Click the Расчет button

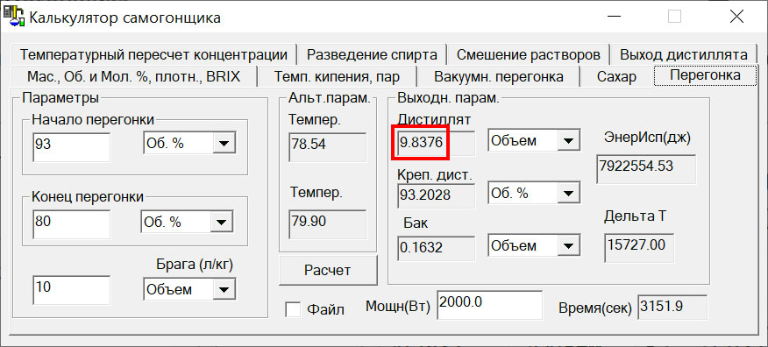pos(328,270)
